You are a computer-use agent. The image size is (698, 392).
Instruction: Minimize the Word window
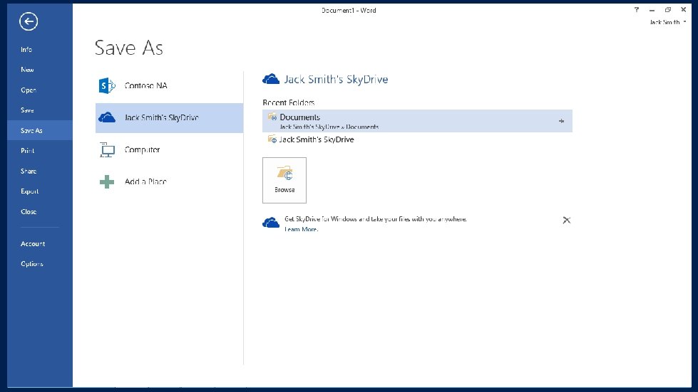(652, 10)
